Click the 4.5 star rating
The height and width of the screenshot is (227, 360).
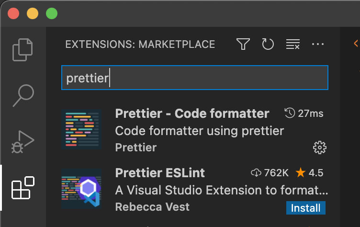(309, 172)
